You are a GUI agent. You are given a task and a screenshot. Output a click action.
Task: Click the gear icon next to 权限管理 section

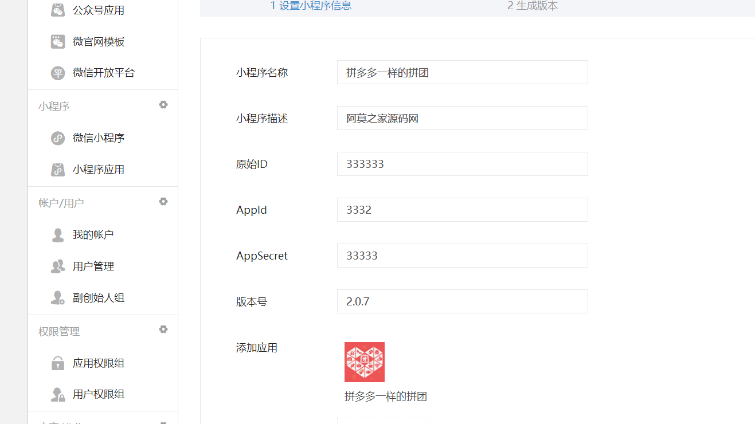point(163,329)
